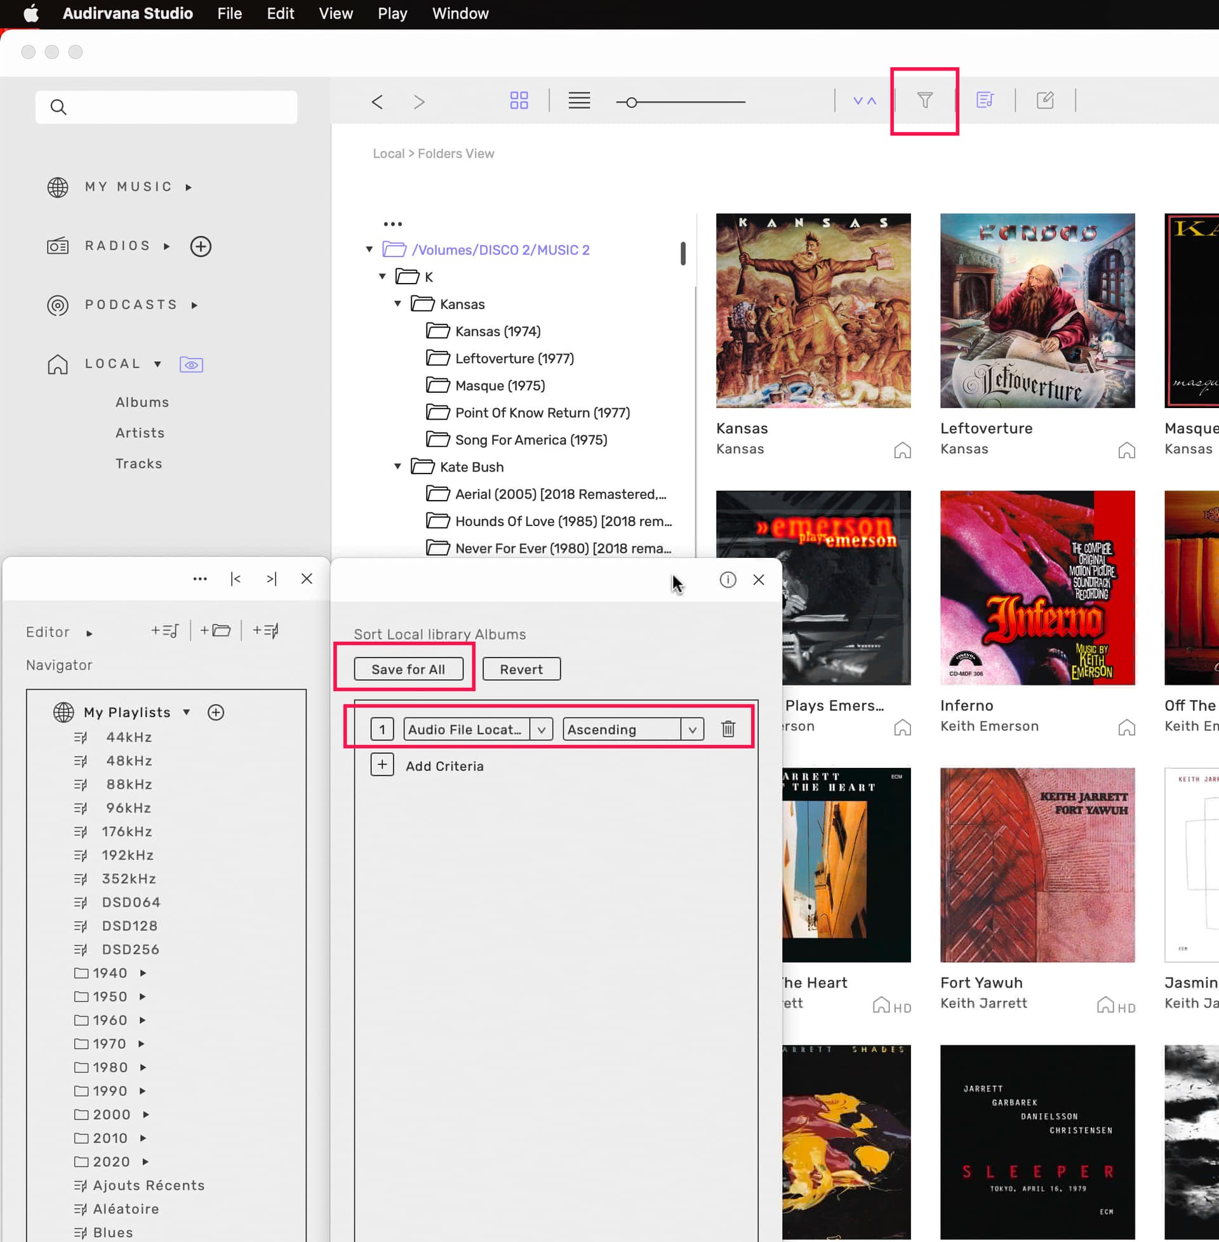Open the sort arrows icon in toolbar
This screenshot has width=1219, height=1242.
pyautogui.click(x=864, y=100)
